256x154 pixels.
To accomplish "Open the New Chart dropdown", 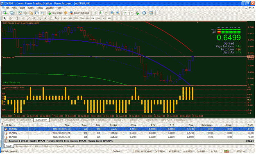I will tap(6, 13).
